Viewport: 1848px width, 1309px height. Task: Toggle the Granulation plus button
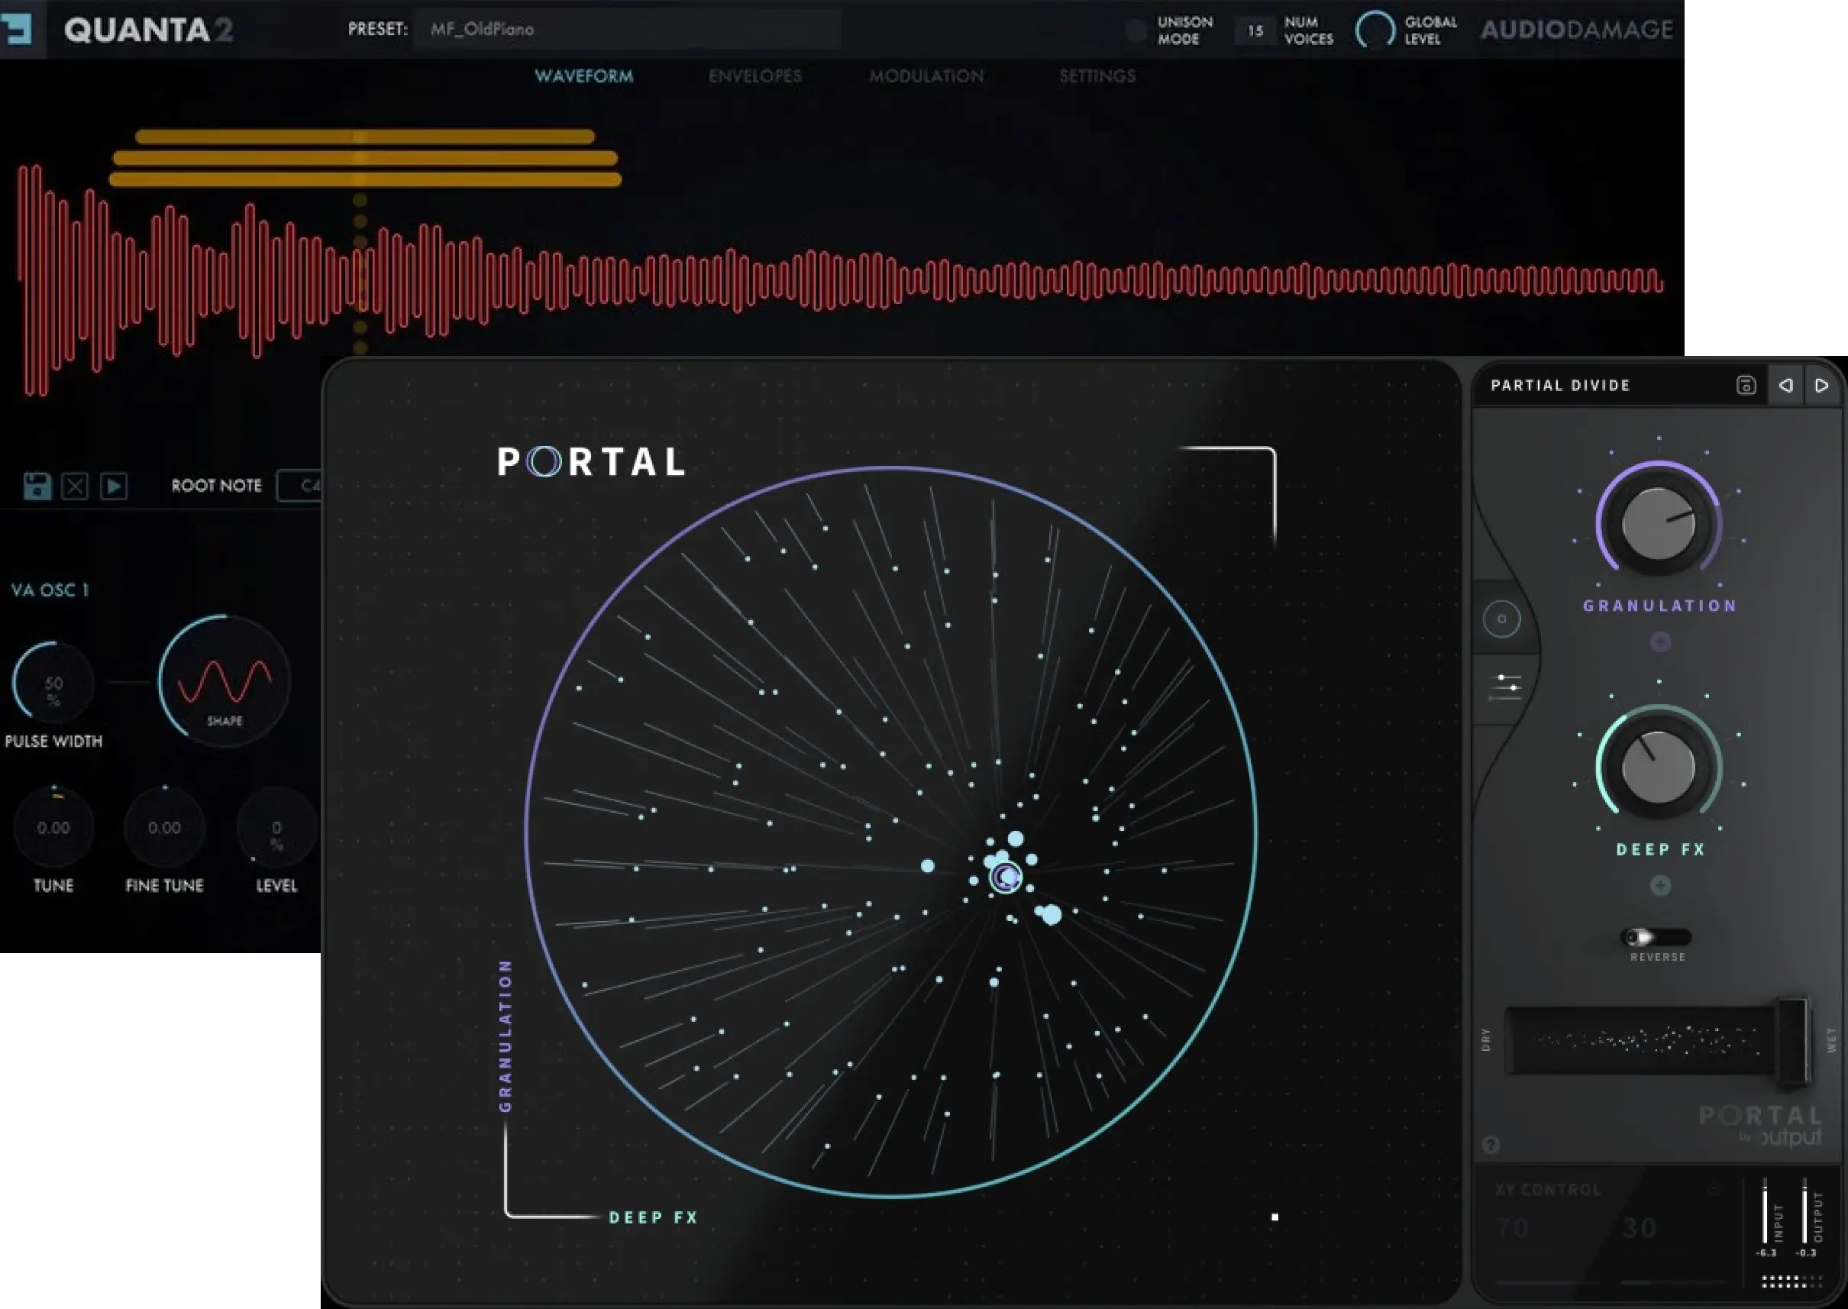pyautogui.click(x=1660, y=641)
